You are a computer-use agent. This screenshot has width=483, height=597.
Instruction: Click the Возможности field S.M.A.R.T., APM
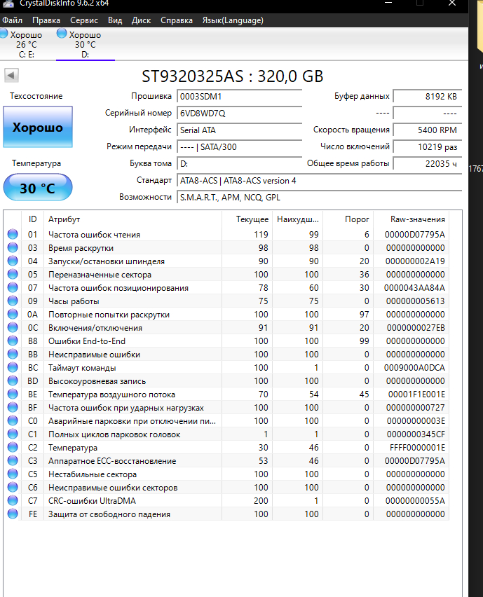tap(320, 197)
